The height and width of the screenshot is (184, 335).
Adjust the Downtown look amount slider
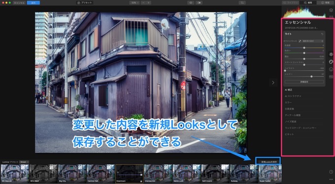[129, 175]
